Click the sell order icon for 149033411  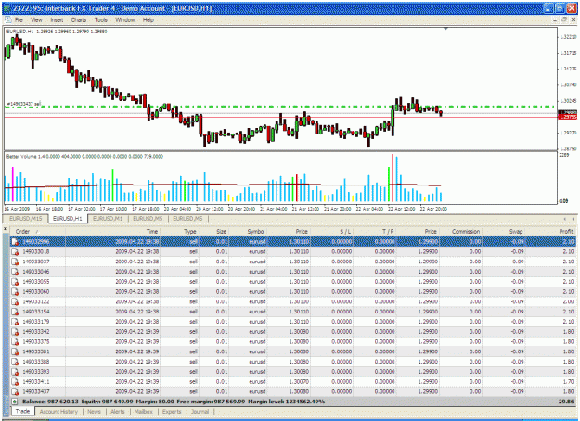click(x=15, y=381)
